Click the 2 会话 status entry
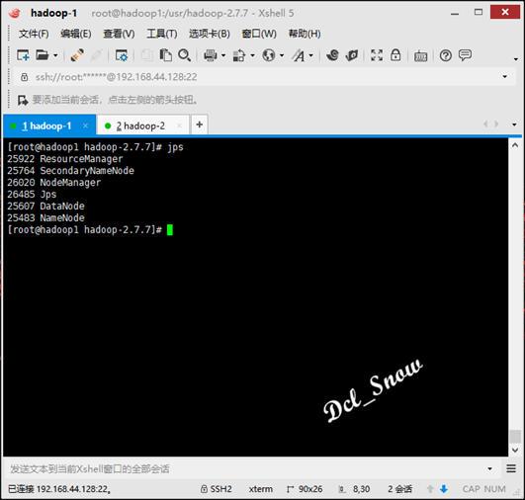The width and height of the screenshot is (525, 500). (x=399, y=489)
